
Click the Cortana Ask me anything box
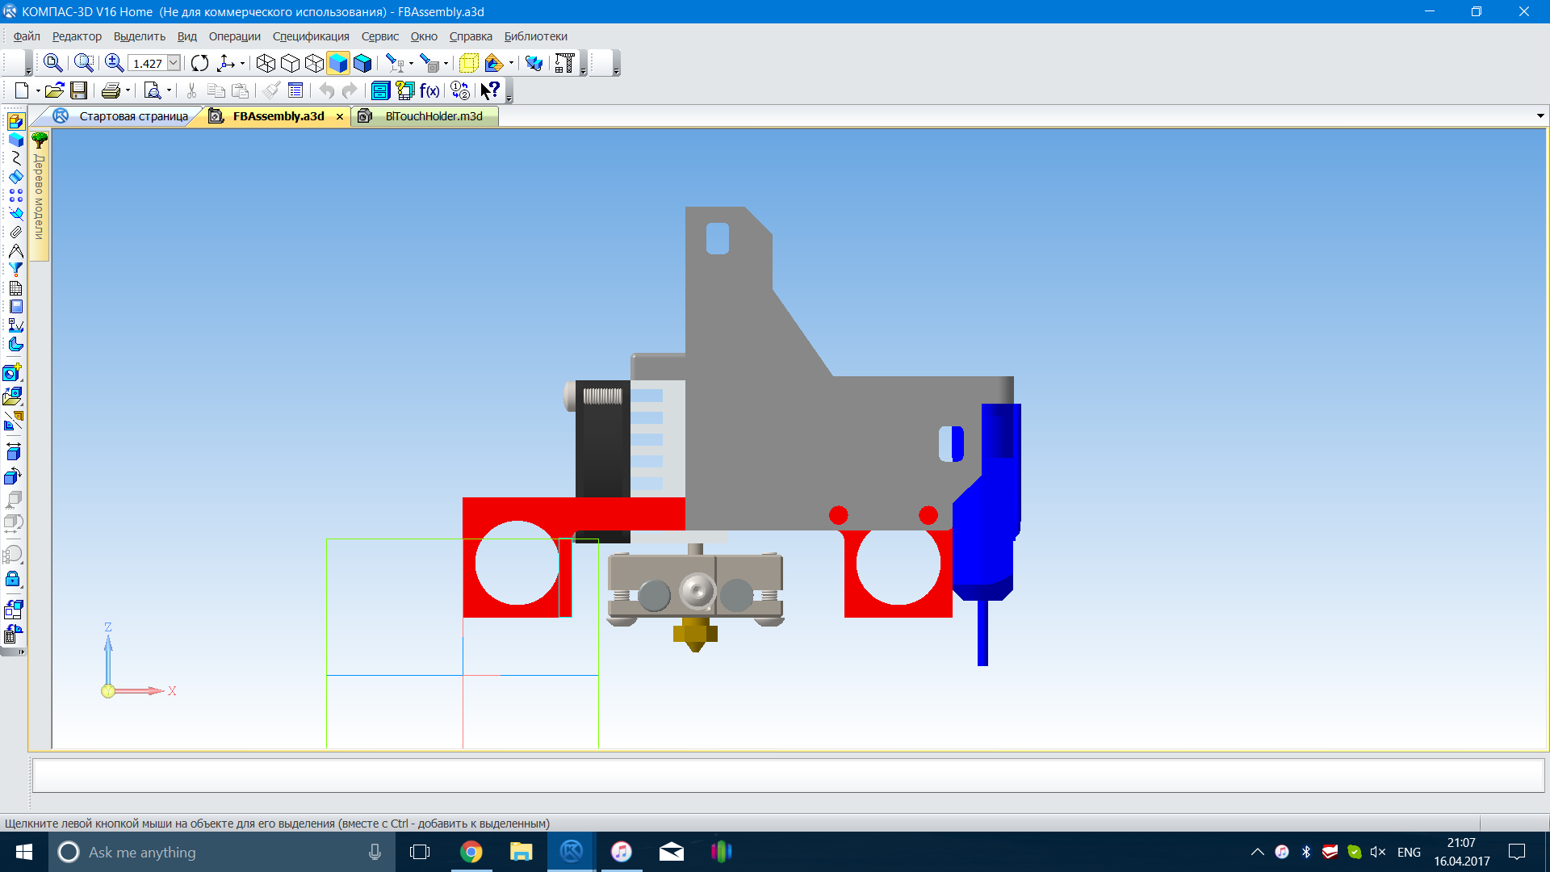tap(222, 852)
